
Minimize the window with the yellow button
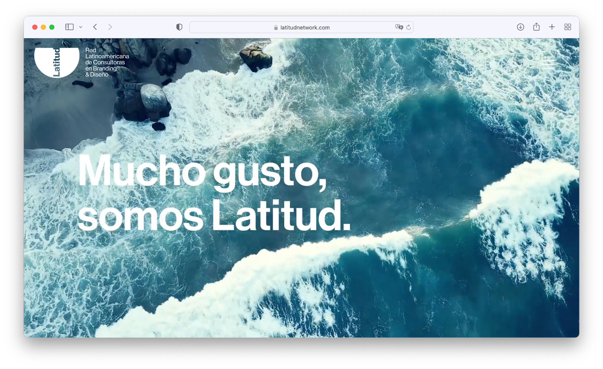pos(43,27)
